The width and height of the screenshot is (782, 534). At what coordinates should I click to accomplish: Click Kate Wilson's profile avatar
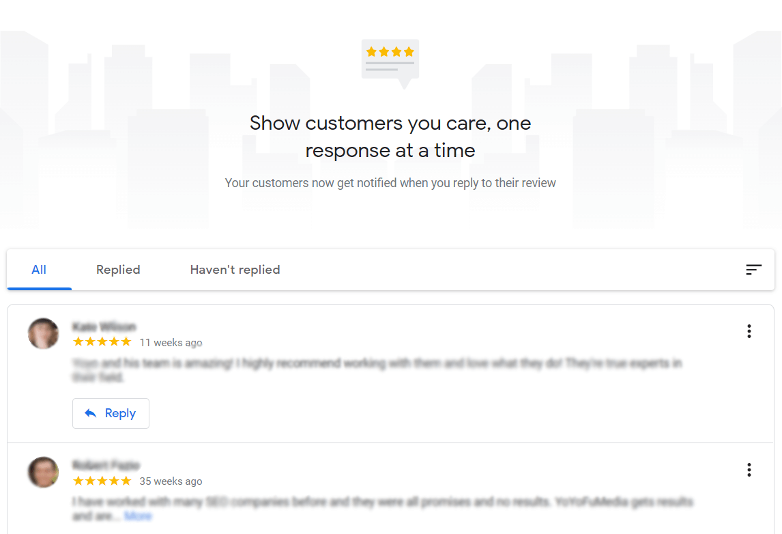[x=42, y=333]
